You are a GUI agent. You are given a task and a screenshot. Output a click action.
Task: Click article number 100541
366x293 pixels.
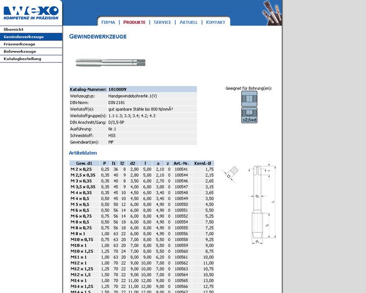[181, 169]
